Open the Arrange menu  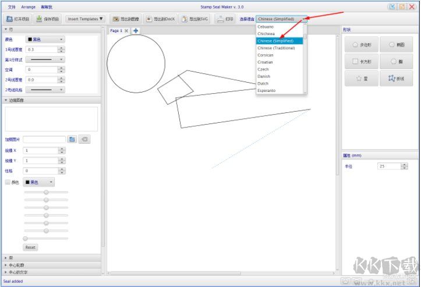click(x=28, y=7)
